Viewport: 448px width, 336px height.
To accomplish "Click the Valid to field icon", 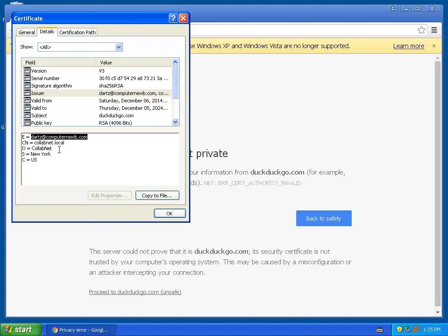I will click(x=27, y=108).
